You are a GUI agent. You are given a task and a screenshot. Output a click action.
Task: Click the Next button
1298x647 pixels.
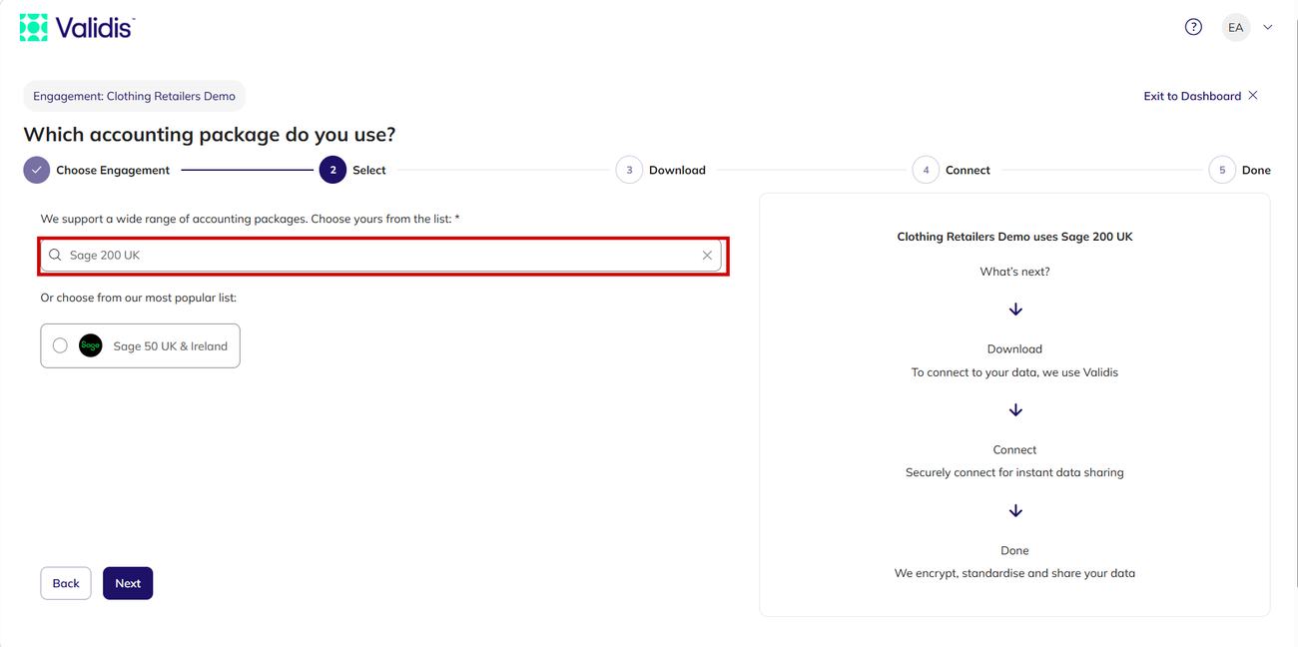coord(128,583)
